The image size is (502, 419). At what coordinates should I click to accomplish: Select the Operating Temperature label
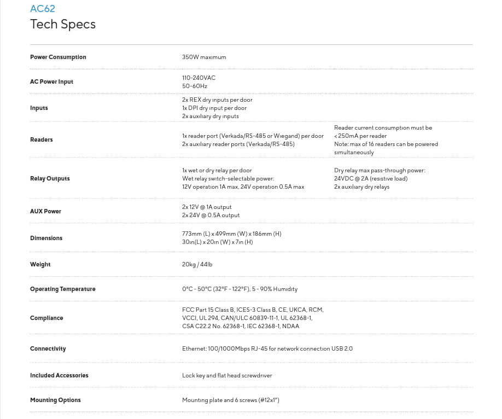(63, 289)
